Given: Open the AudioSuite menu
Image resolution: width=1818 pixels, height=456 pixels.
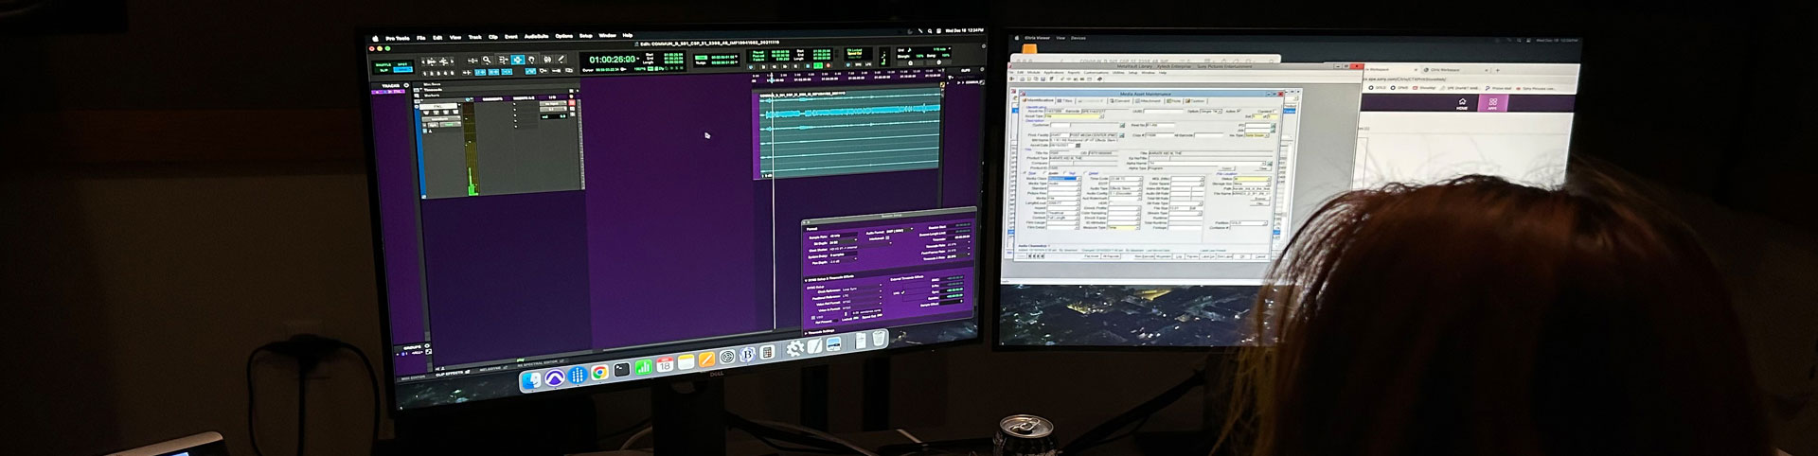Looking at the screenshot, I should pyautogui.click(x=537, y=36).
